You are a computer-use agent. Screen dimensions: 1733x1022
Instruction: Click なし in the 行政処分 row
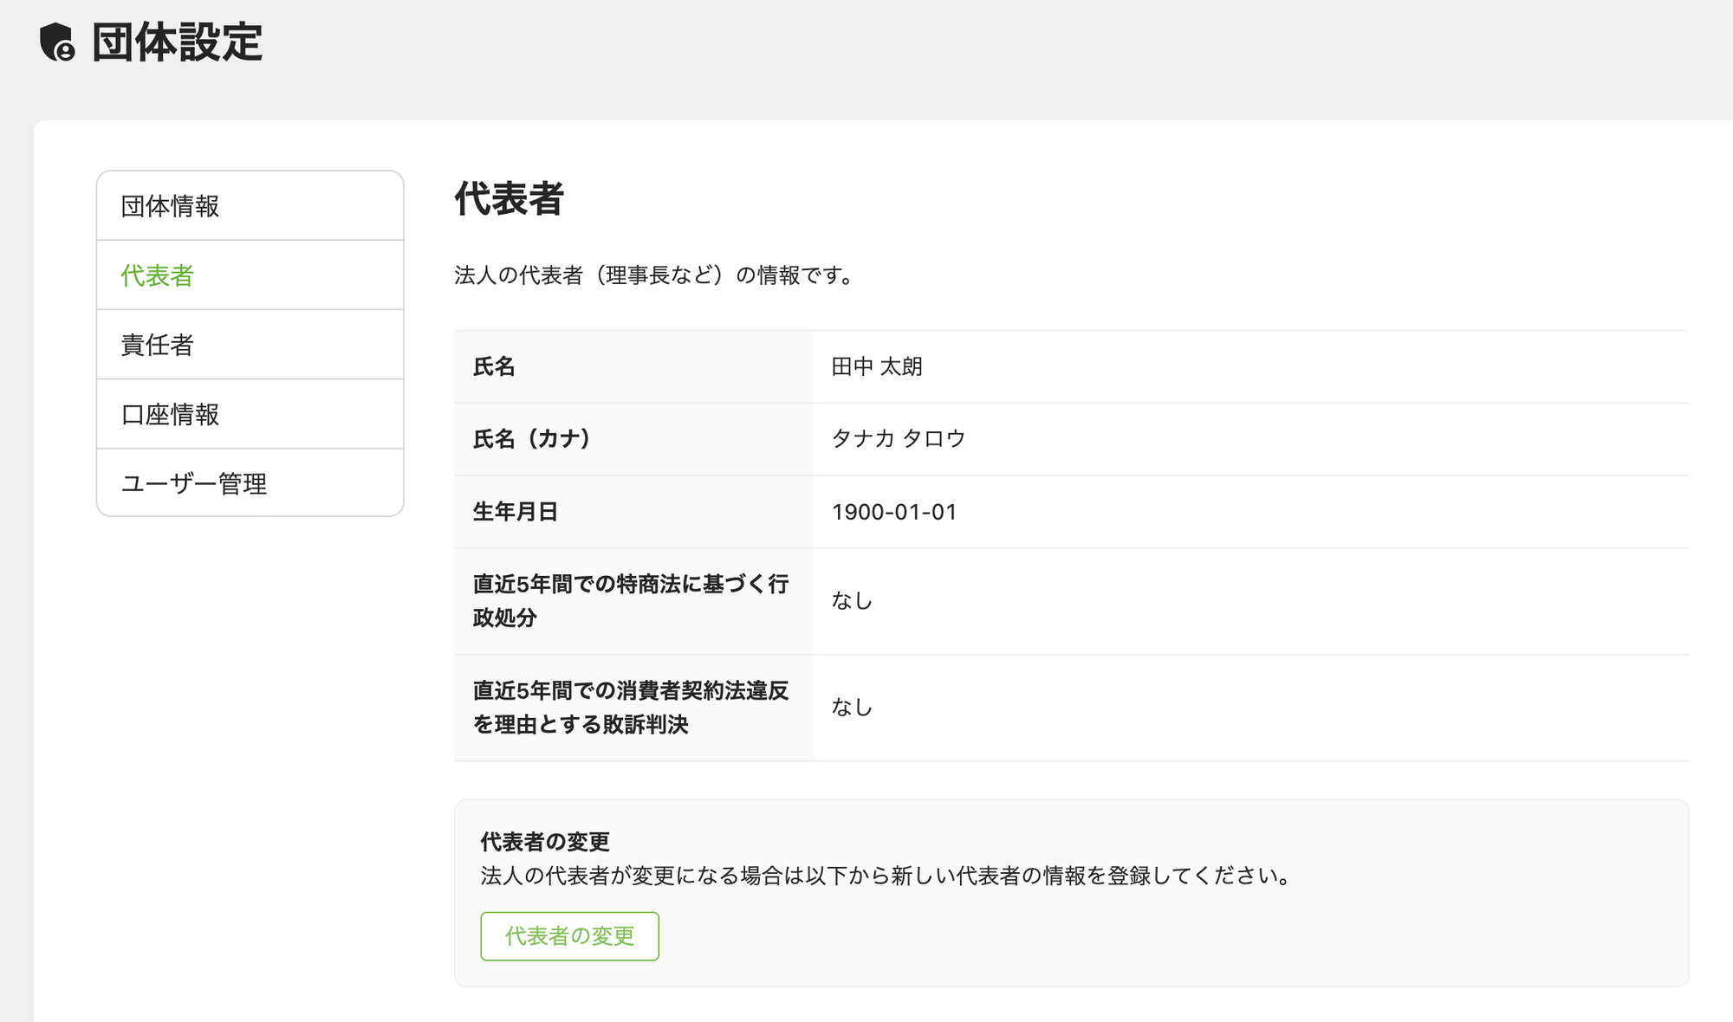coord(852,600)
